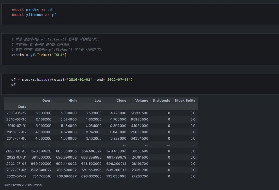The width and height of the screenshot is (279, 190).
Task: Click the 2010-07-01 row date label
Action: click(16, 126)
